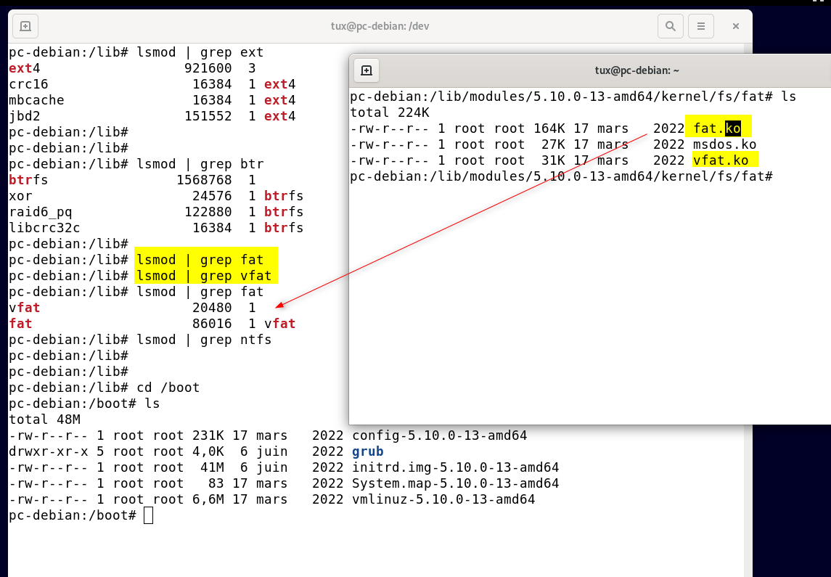Screen dimensions: 831x577
Task: Click the 'cd /boot' command line
Action: point(168,388)
